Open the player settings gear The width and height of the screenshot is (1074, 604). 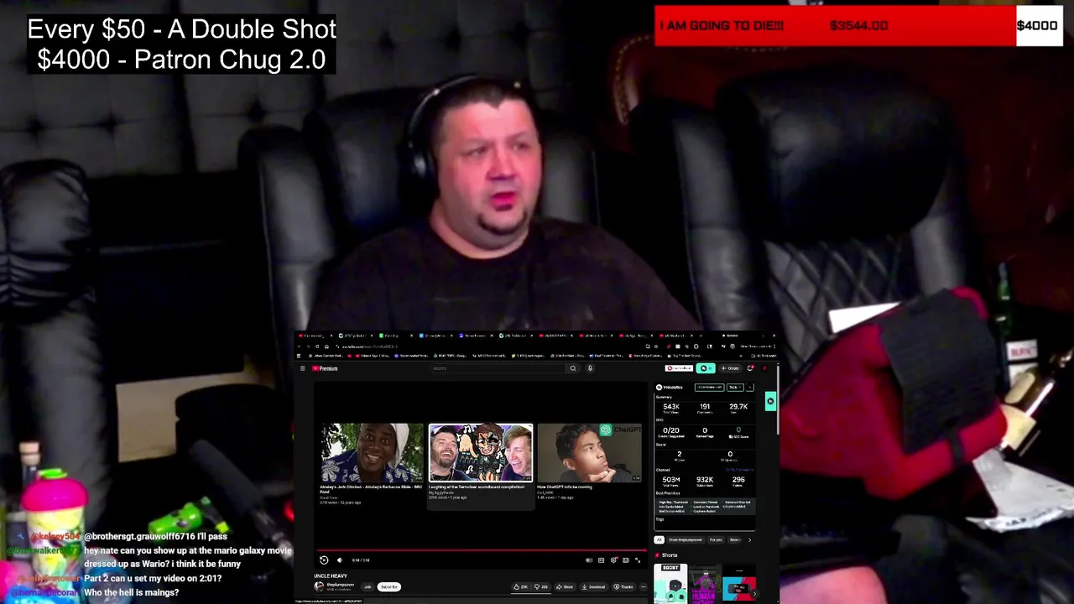click(x=613, y=560)
